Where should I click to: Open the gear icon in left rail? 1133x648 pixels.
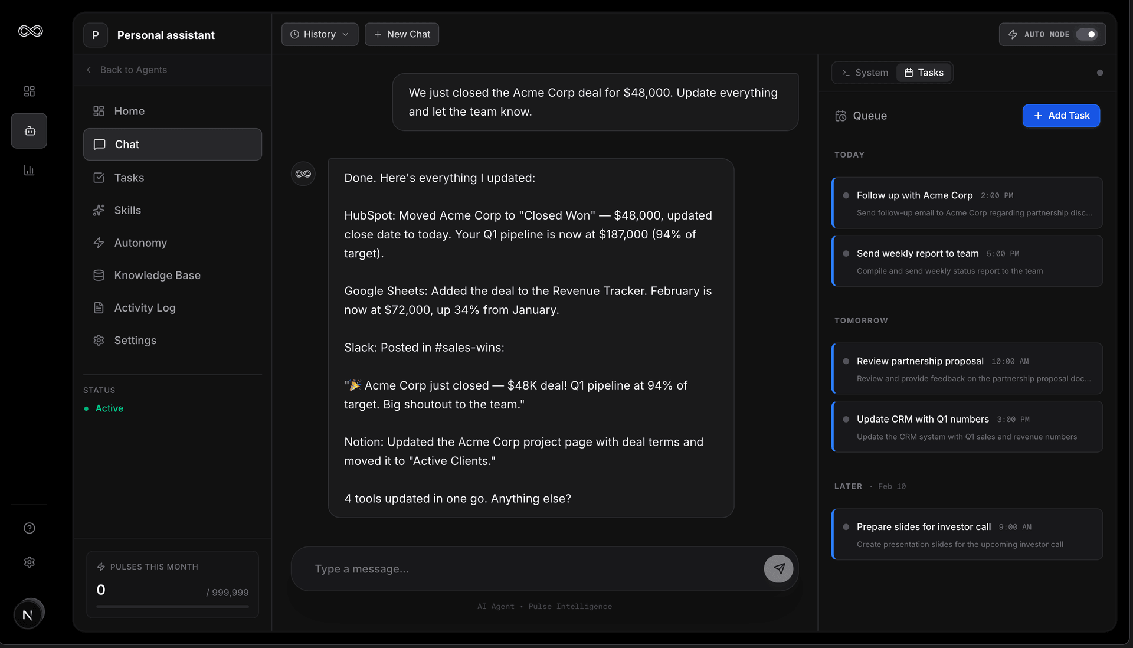pyautogui.click(x=29, y=562)
